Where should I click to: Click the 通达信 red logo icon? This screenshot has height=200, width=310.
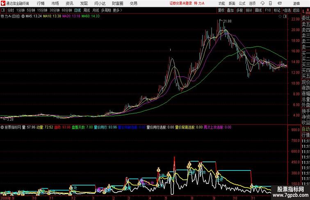(x=3, y=3)
